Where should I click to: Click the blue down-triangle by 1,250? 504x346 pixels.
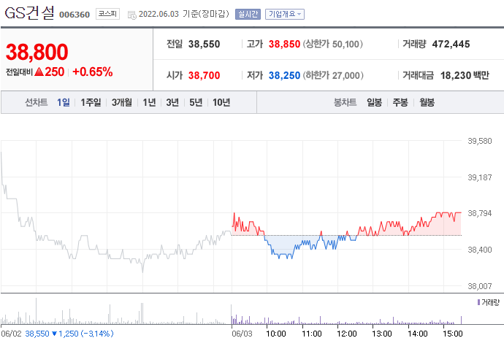coord(54,334)
